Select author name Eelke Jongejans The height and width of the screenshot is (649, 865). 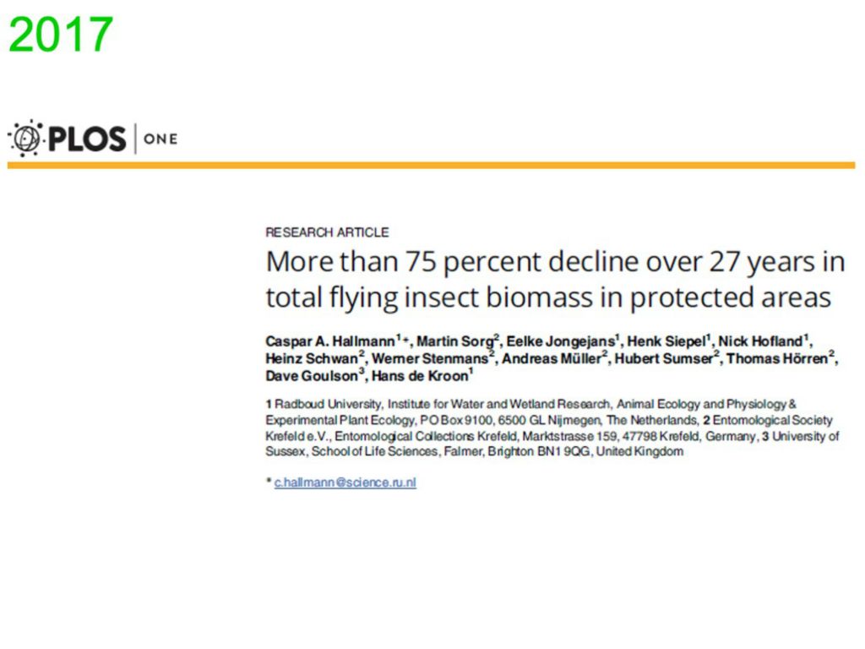click(561, 341)
